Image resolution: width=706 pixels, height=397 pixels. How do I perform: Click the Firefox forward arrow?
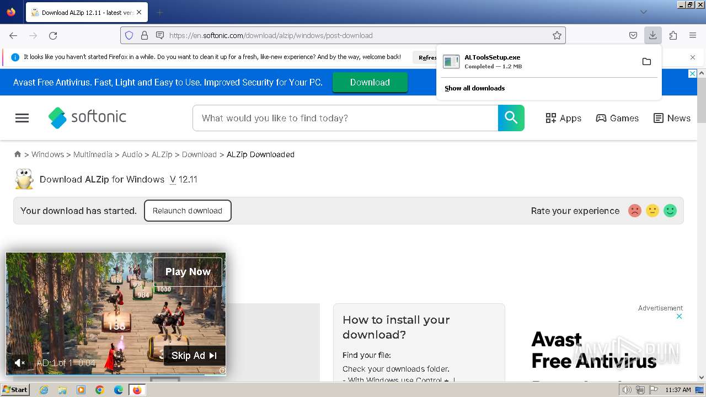(33, 35)
